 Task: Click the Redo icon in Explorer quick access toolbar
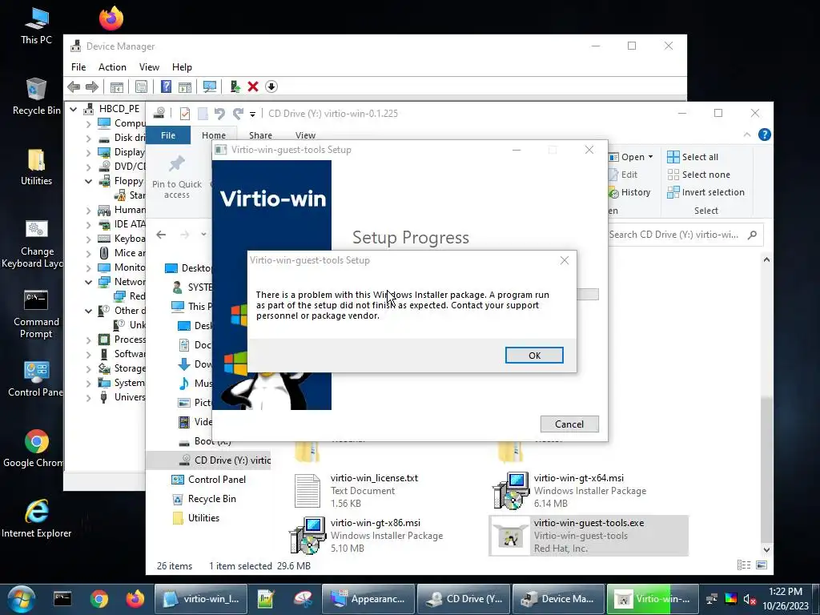click(239, 114)
